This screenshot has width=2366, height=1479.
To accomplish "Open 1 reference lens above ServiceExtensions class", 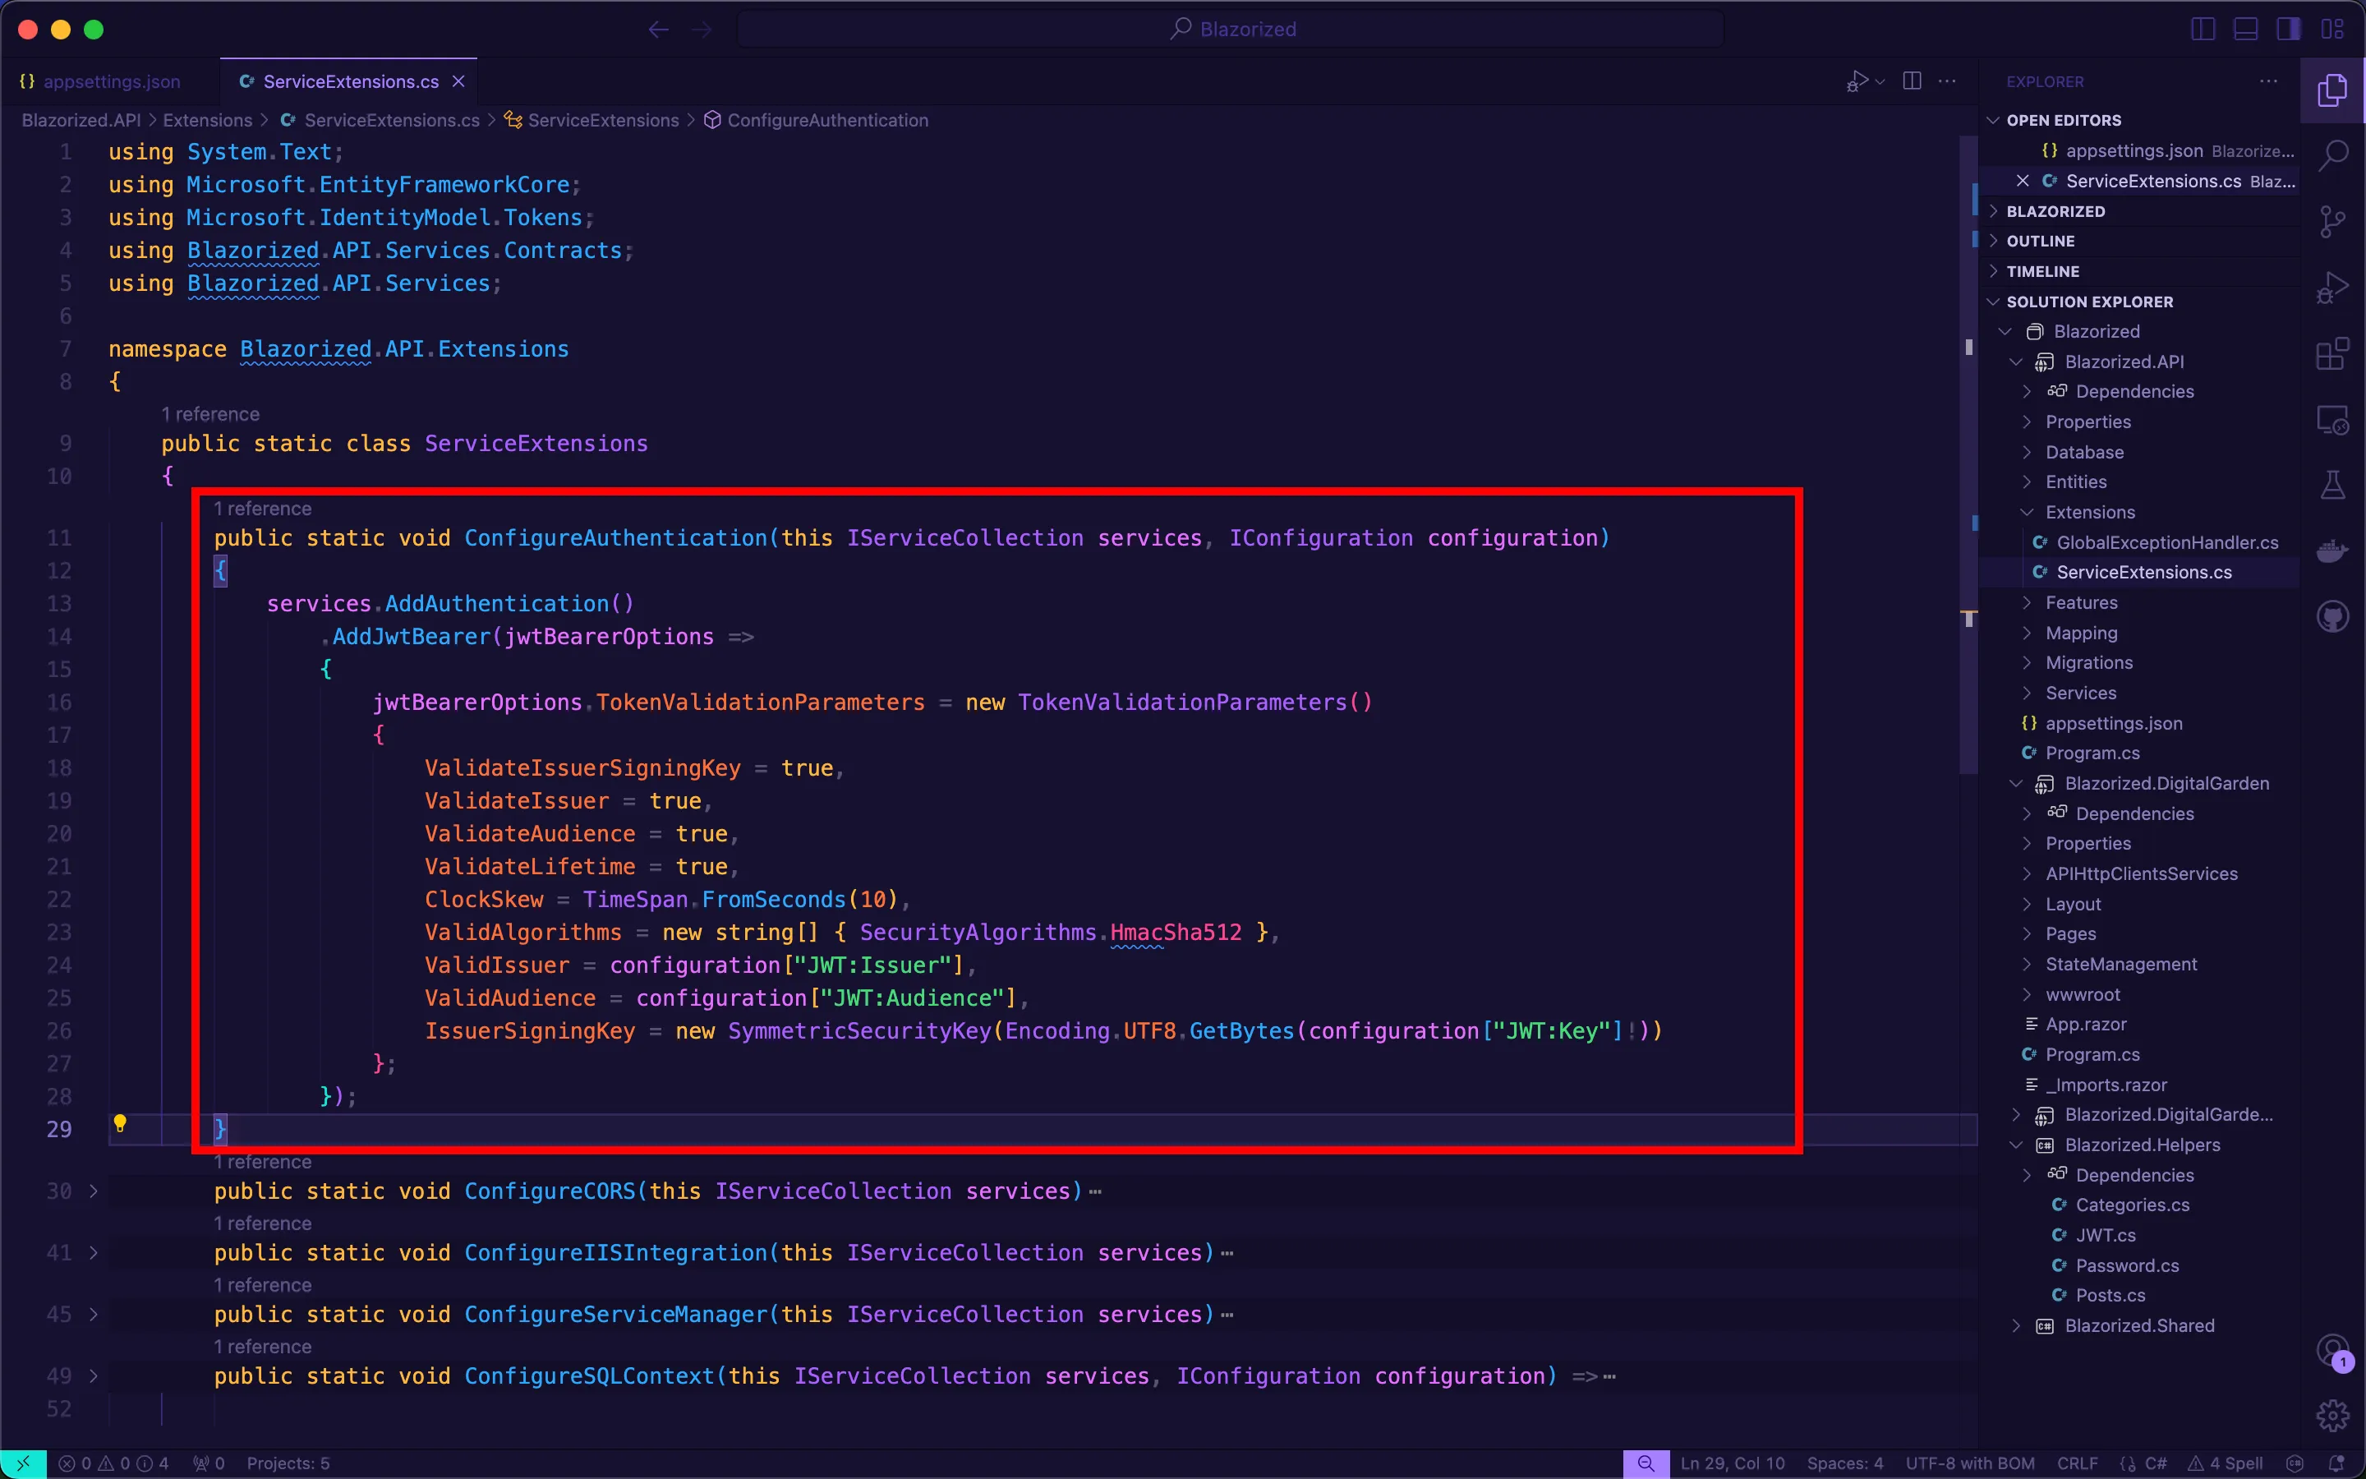I will point(210,414).
